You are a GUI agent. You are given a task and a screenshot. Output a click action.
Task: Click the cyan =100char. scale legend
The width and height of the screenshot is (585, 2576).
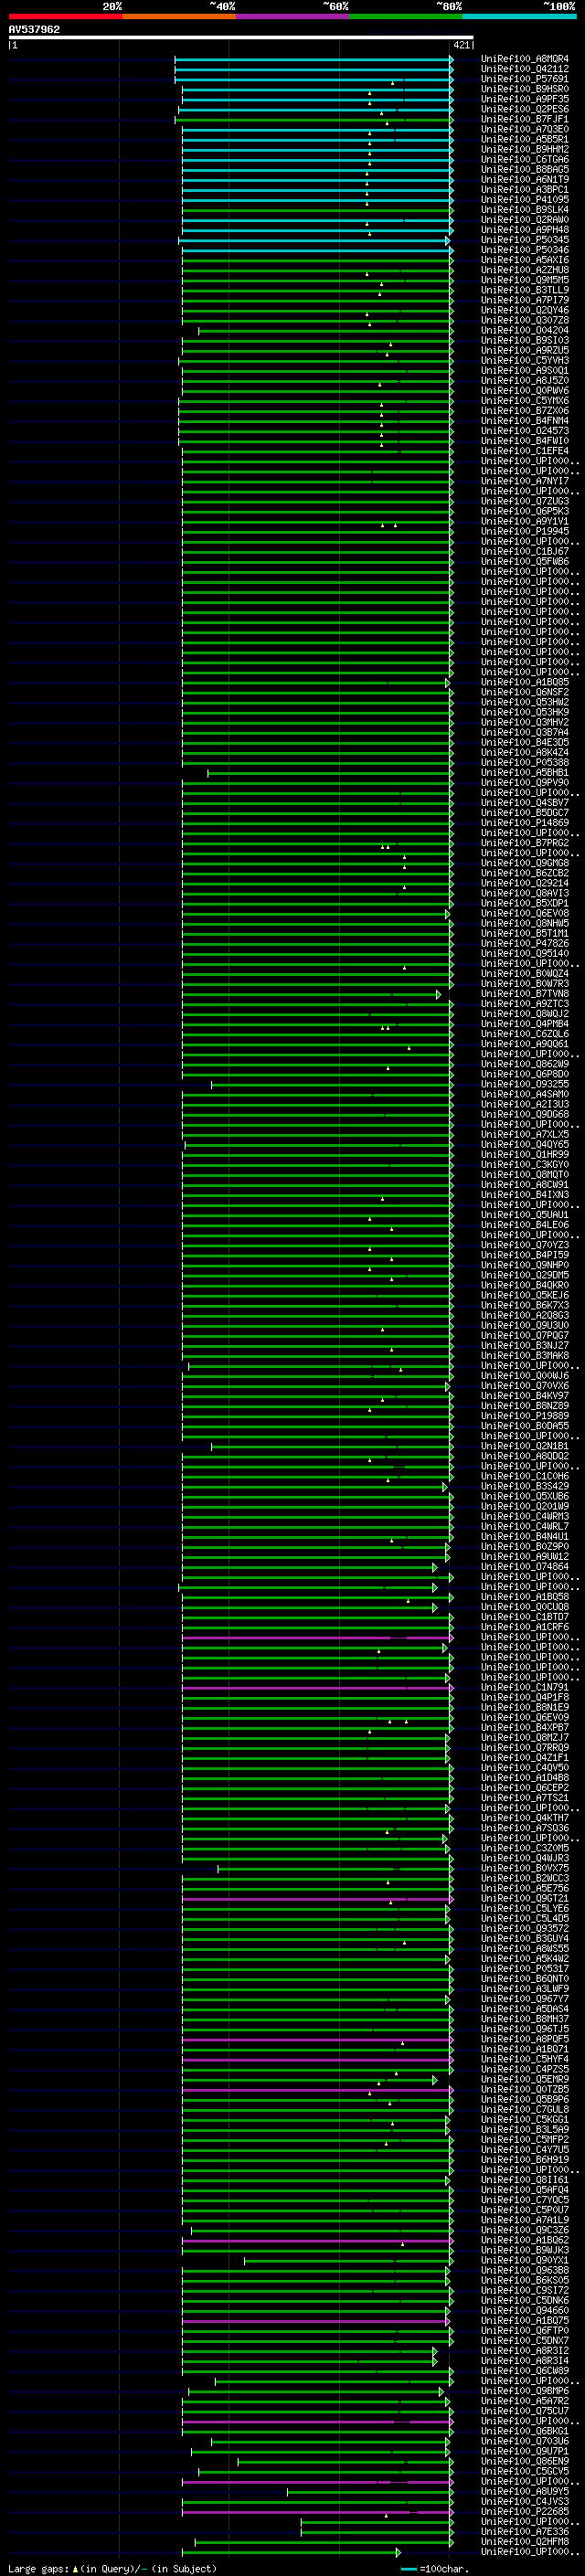(435, 2570)
